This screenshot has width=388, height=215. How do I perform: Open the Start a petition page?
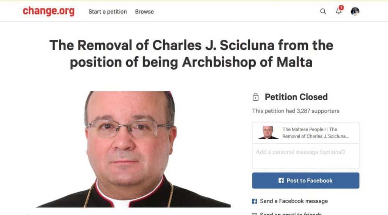point(108,11)
